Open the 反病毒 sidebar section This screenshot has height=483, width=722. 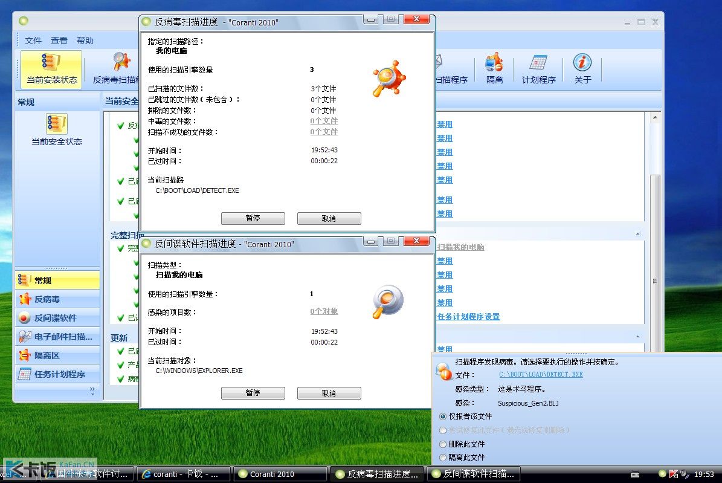pyautogui.click(x=57, y=299)
